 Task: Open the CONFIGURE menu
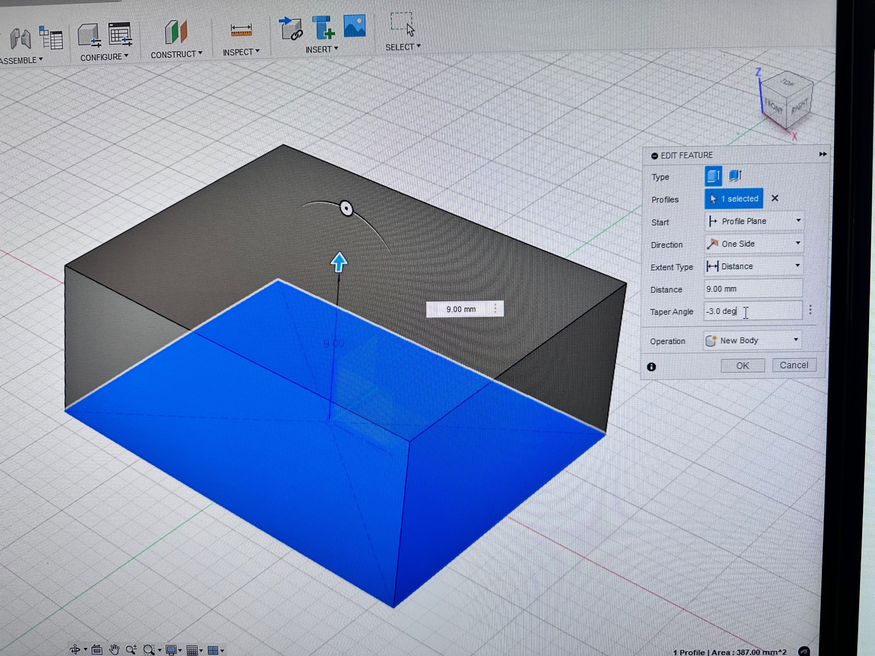(104, 57)
